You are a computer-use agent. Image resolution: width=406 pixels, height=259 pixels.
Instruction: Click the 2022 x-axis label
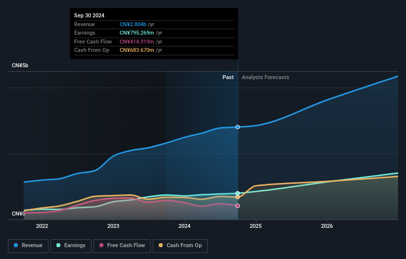[42, 226]
